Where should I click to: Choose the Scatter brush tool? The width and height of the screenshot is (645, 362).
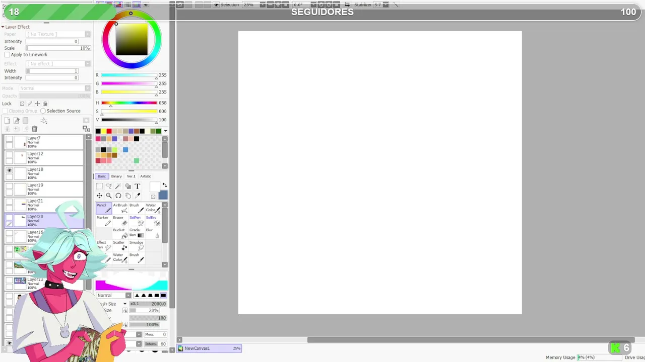120,245
